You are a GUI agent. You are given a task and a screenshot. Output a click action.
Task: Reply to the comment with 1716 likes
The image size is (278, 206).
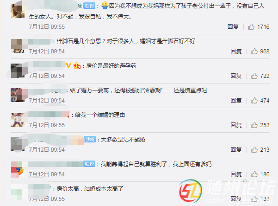[233, 27]
